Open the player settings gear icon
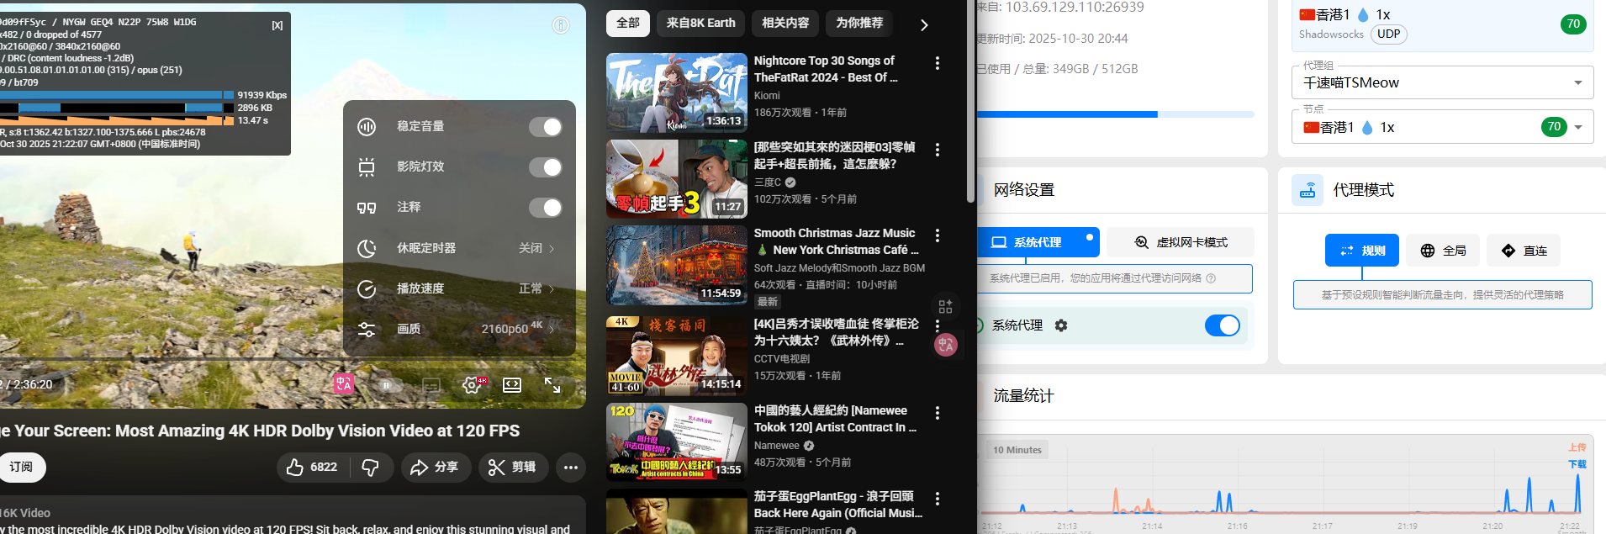 point(472,385)
